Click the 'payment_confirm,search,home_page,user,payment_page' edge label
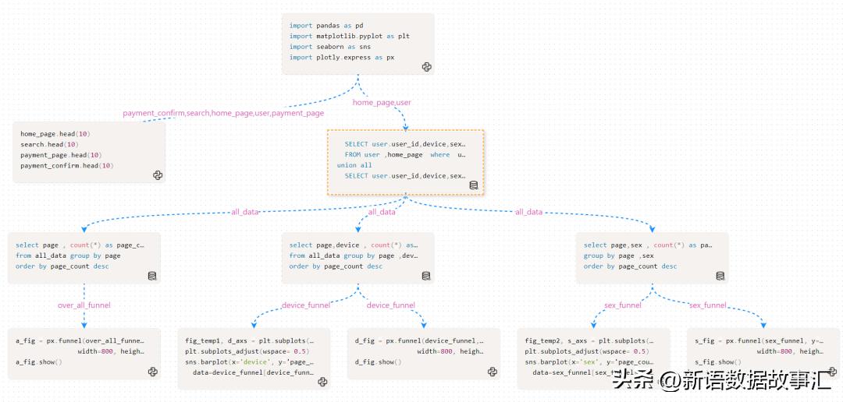The width and height of the screenshot is (843, 402). 223,113
